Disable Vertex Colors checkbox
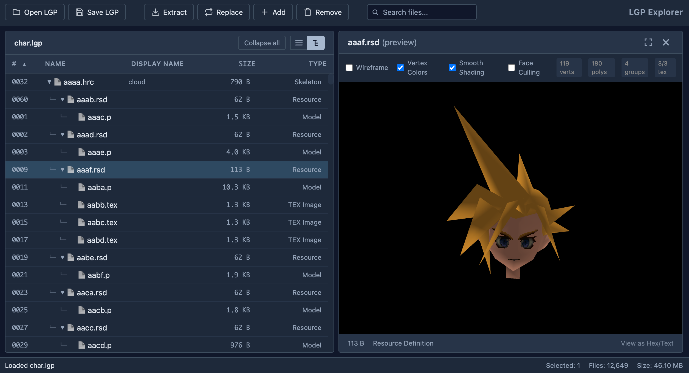689x373 pixels. (400, 68)
